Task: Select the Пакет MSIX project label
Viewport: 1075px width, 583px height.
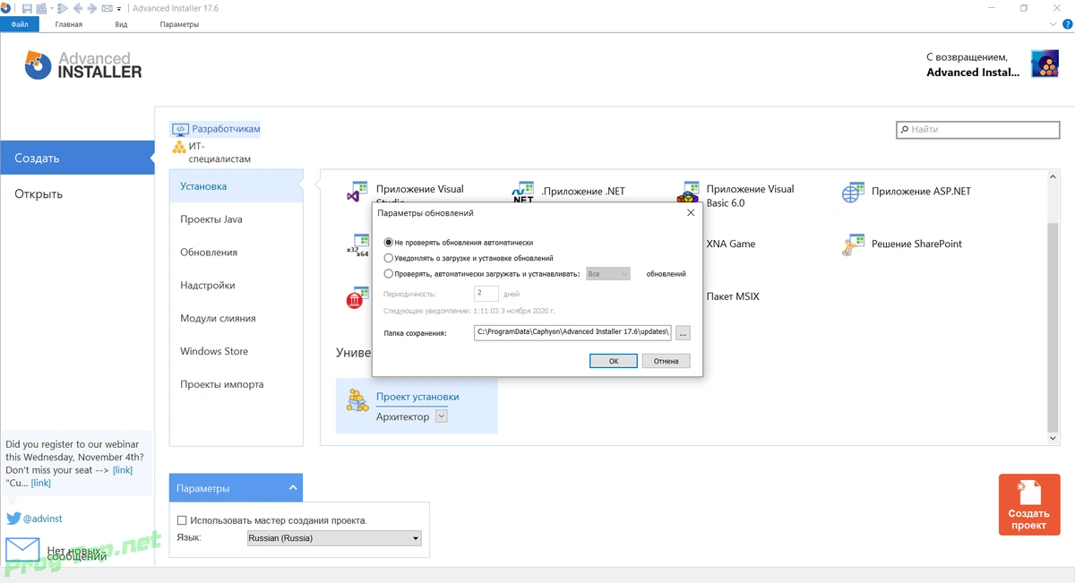Action: point(733,296)
